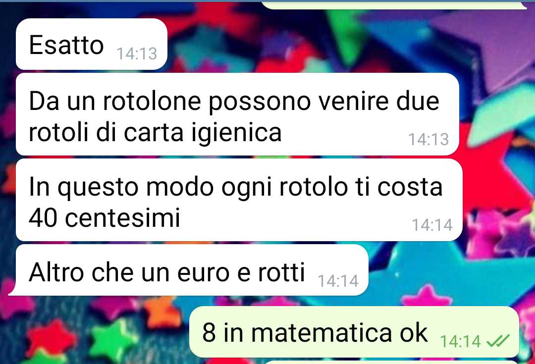Image resolution: width=535 pixels, height=364 pixels.
Task: Select the "Esatto" message bubble
Action: tap(92, 45)
